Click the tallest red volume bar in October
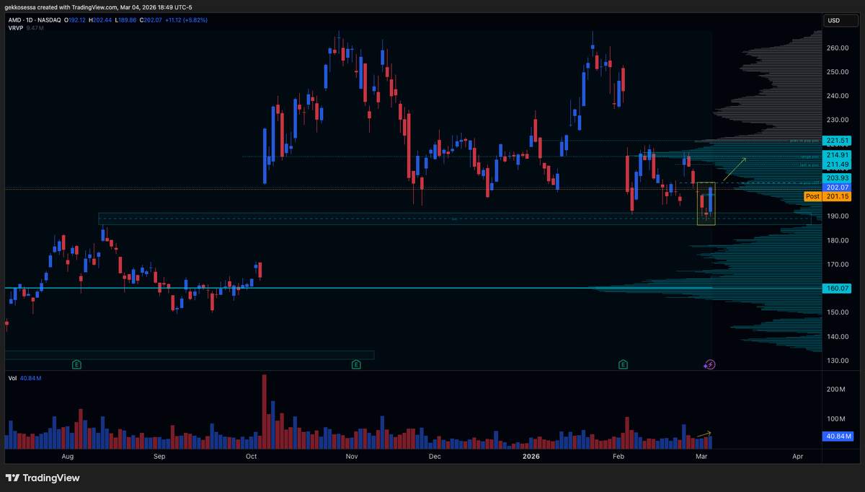The image size is (865, 492). [265, 411]
